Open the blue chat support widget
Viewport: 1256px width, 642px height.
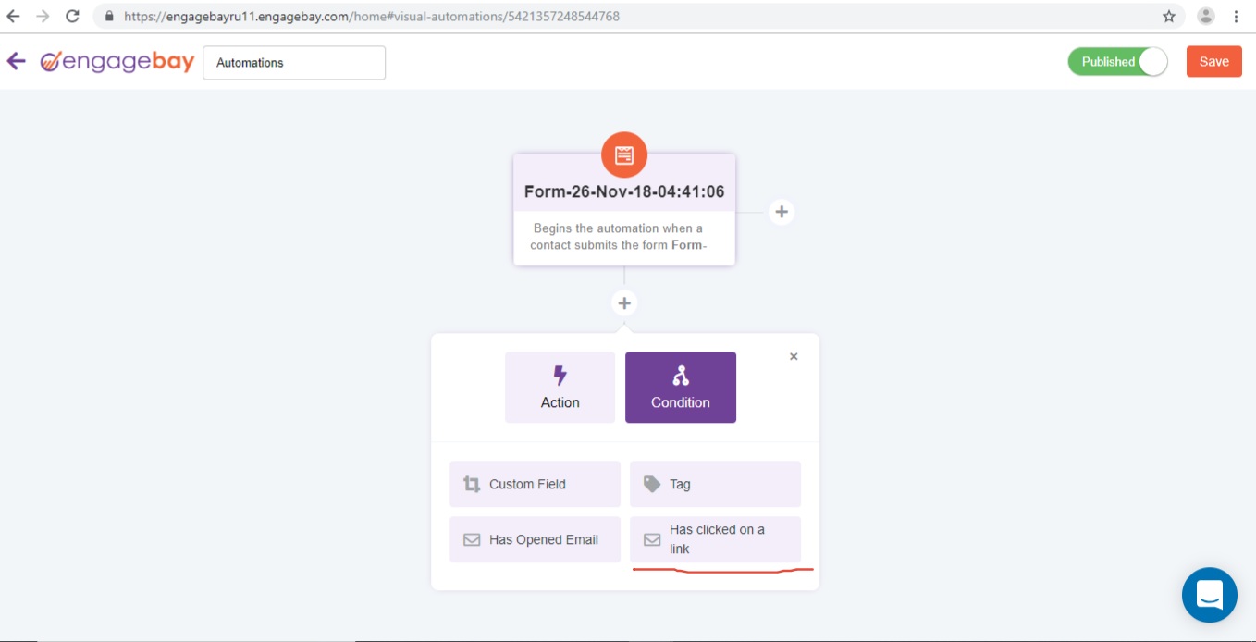coord(1209,595)
